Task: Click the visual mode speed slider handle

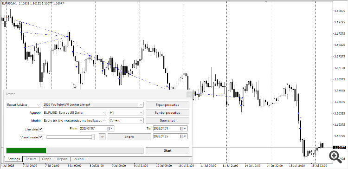Action: 94,137
